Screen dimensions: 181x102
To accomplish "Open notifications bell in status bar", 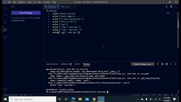I will (x=176, y=95).
